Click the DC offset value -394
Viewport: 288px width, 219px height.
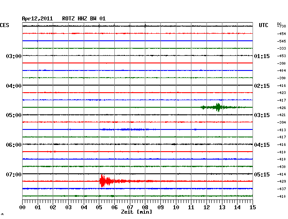pyautogui.click(x=281, y=122)
